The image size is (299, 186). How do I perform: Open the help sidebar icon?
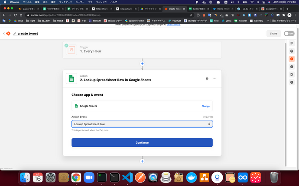coord(292,51)
